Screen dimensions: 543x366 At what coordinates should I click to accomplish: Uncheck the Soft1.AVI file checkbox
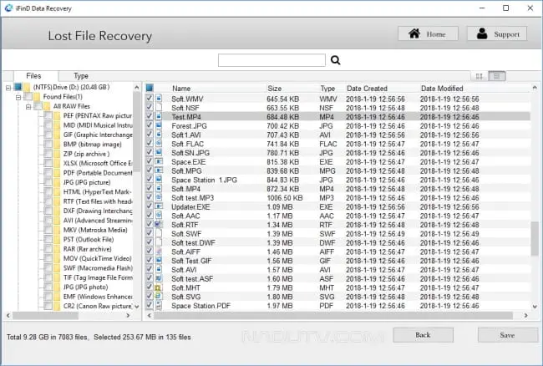(x=150, y=135)
